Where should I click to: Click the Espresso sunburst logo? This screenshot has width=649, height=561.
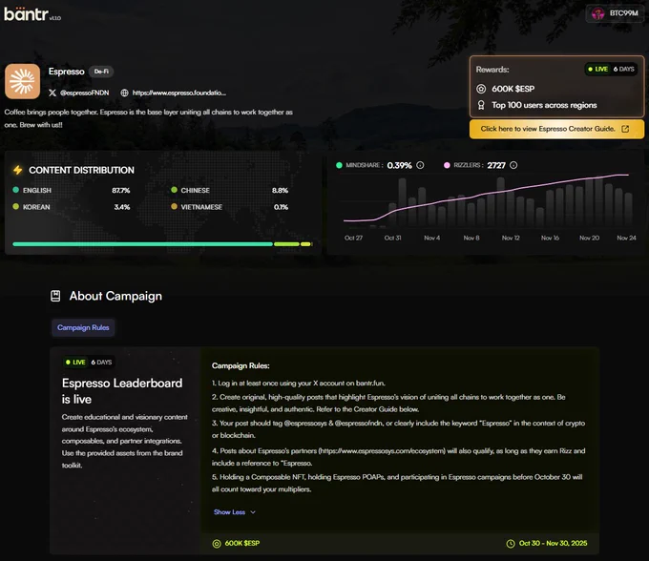(22, 81)
